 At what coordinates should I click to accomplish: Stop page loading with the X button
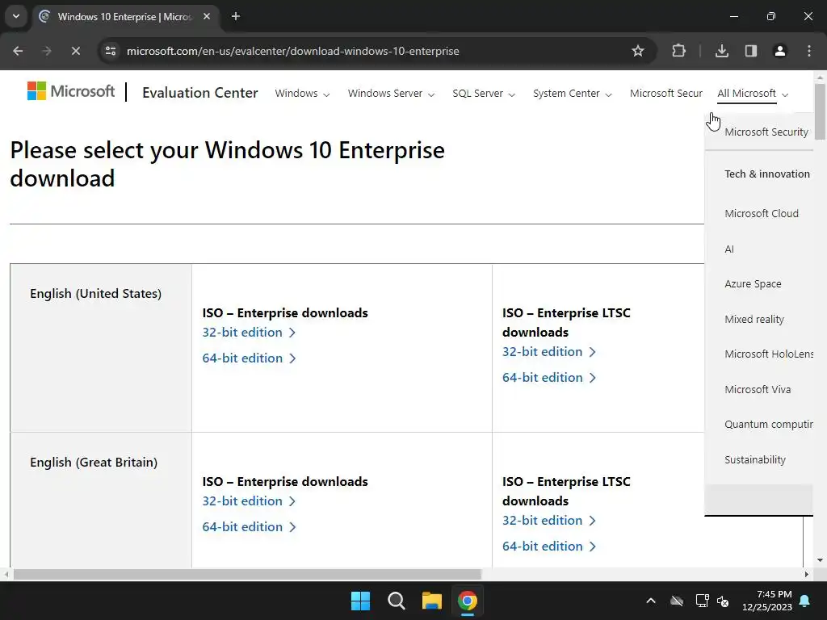[75, 51]
